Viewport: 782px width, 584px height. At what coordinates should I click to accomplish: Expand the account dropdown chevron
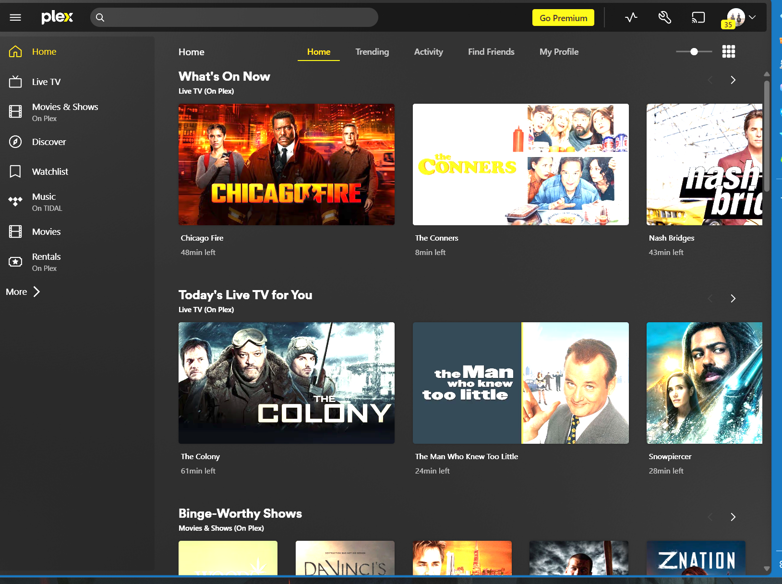(752, 17)
